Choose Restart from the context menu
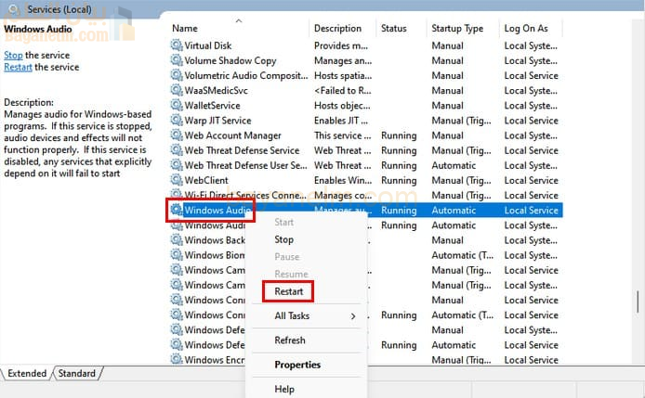The image size is (645, 398). point(288,291)
